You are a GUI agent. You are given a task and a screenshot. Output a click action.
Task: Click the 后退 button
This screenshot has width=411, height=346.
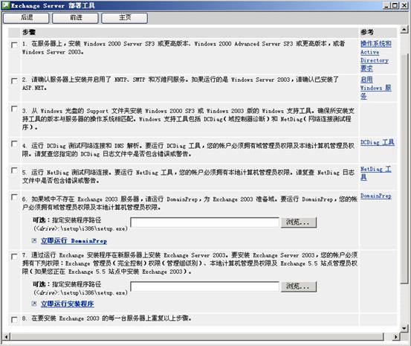point(26,18)
